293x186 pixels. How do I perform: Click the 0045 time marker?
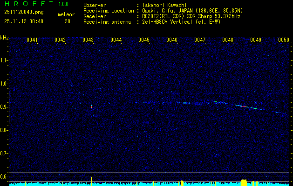pyautogui.click(x=144, y=40)
